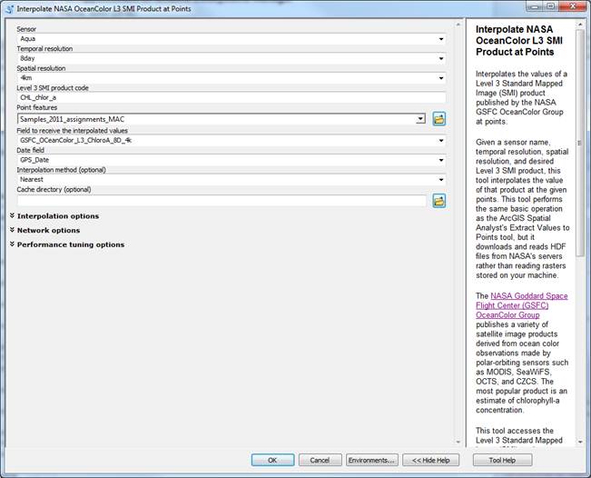Click the dialog title bar tool icon
This screenshot has width=591, height=478.
pos(10,8)
